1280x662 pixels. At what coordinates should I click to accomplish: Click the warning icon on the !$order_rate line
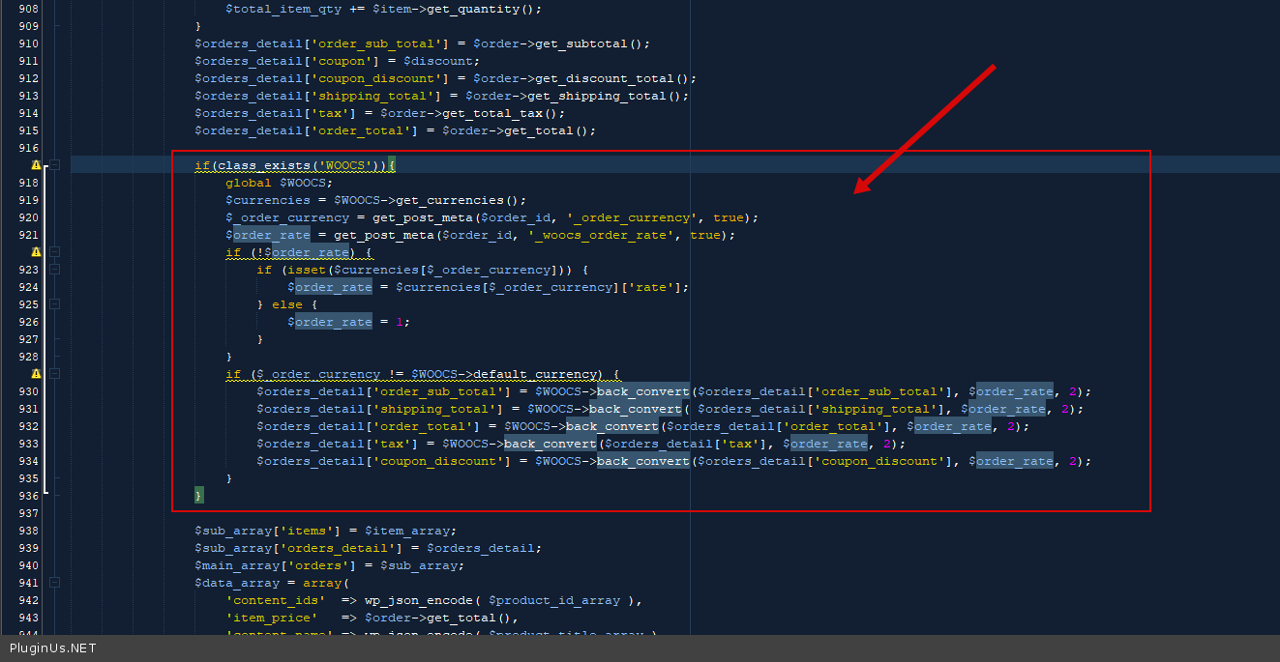pyautogui.click(x=36, y=252)
